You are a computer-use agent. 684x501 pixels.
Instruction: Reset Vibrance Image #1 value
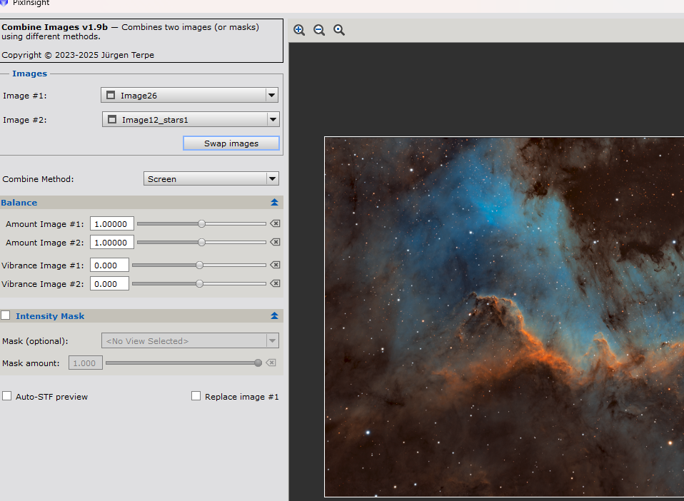pyautogui.click(x=275, y=265)
